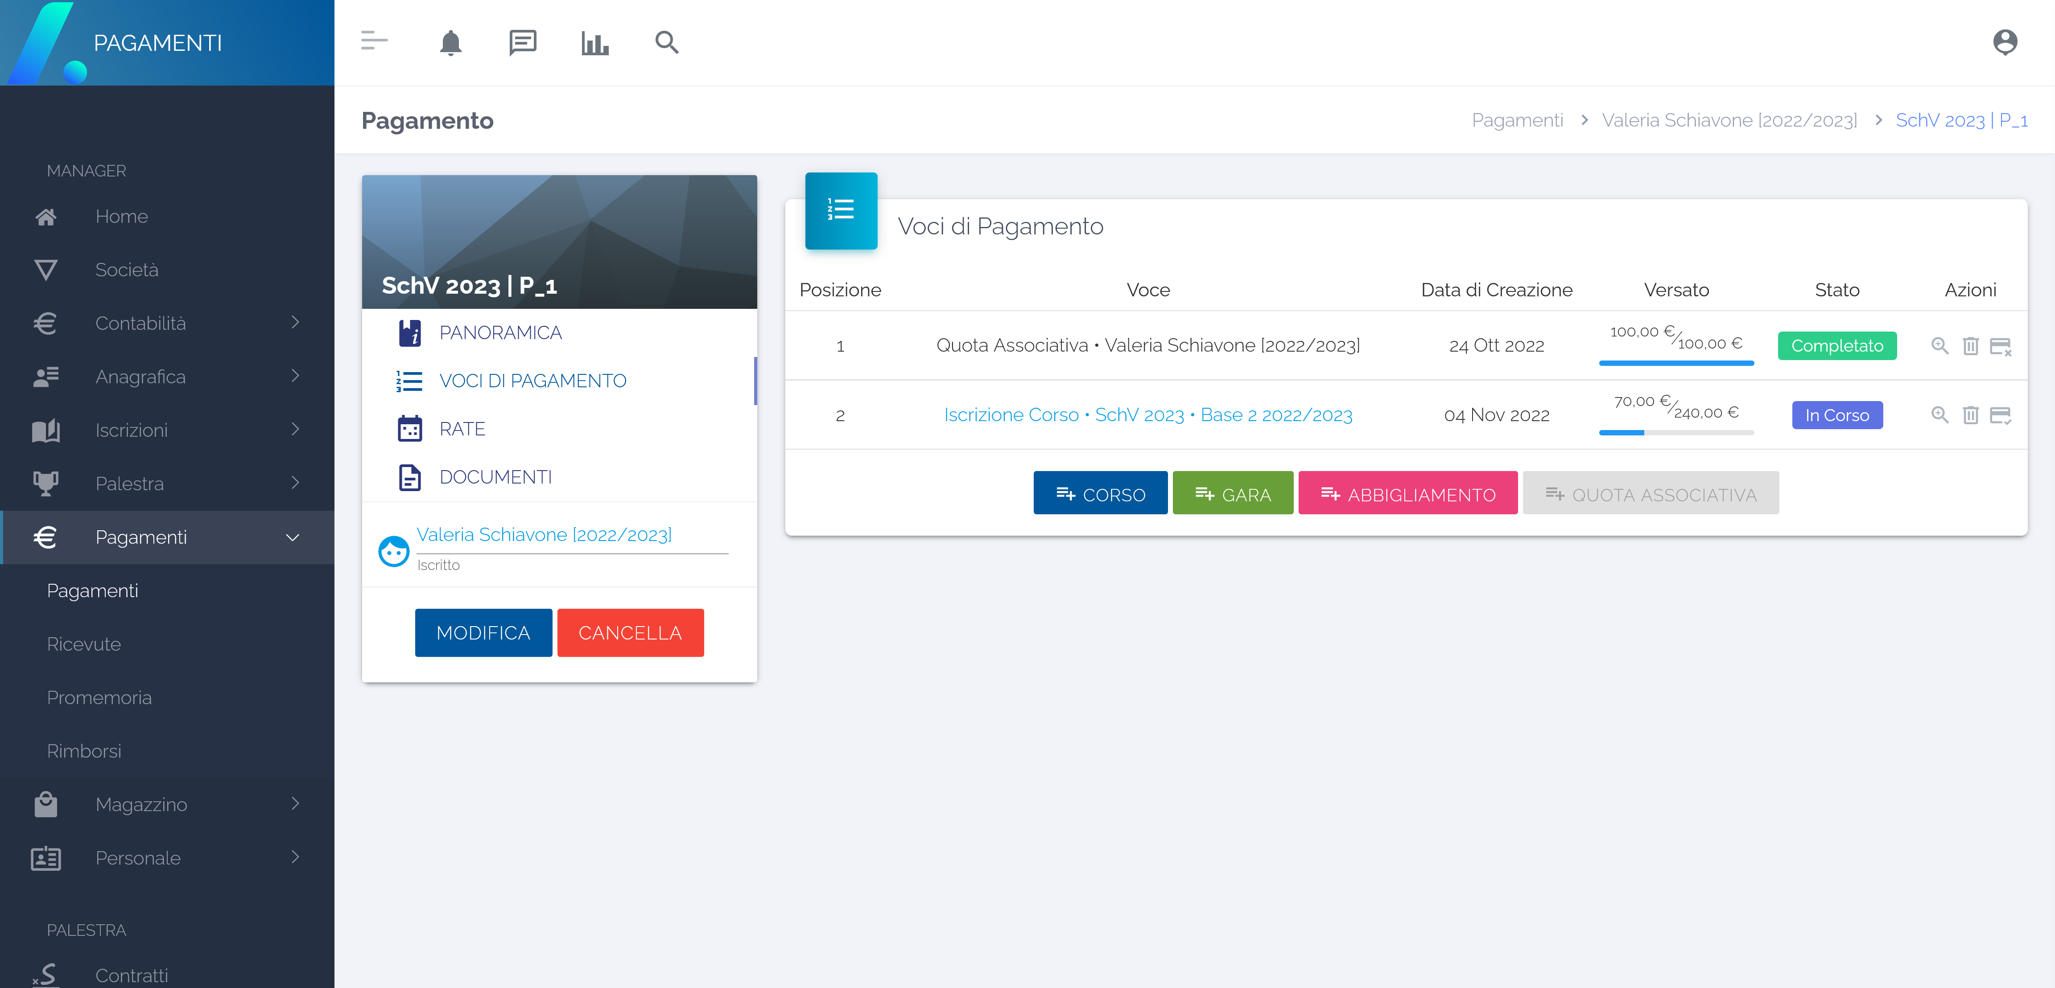This screenshot has width=2055, height=988.
Task: Click the payment card icon for Iscrizione Corso row
Action: [2001, 415]
